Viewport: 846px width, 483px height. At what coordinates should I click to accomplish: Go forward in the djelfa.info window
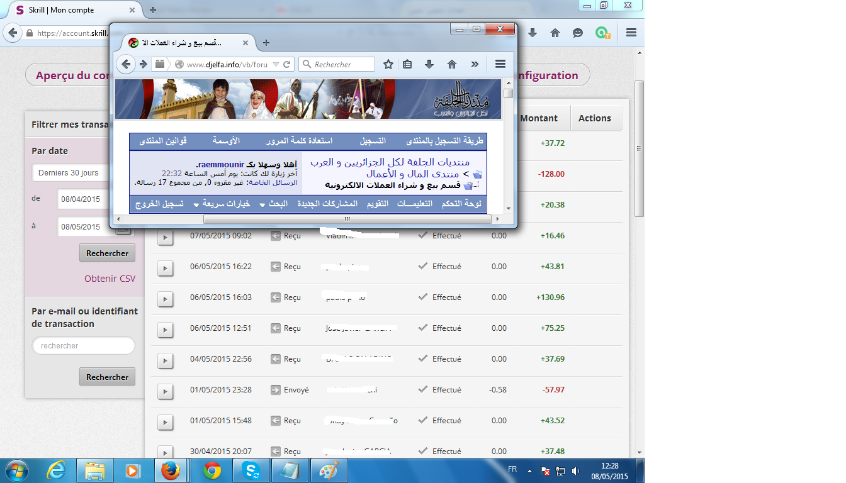click(x=143, y=64)
